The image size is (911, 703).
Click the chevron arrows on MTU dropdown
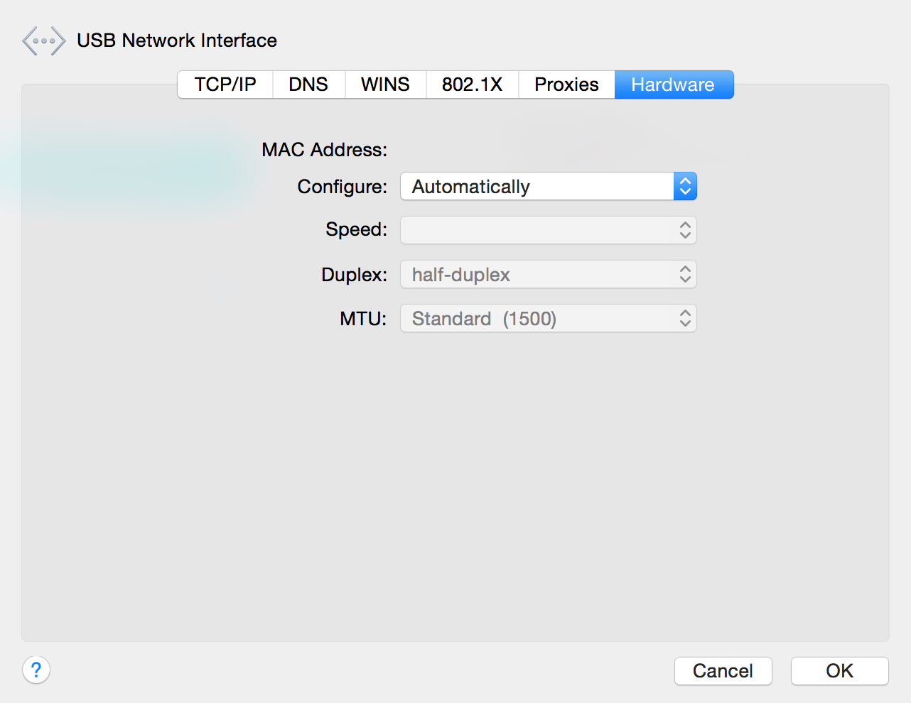coord(685,319)
